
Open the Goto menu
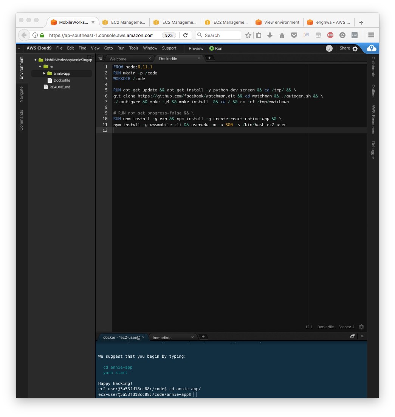108,48
